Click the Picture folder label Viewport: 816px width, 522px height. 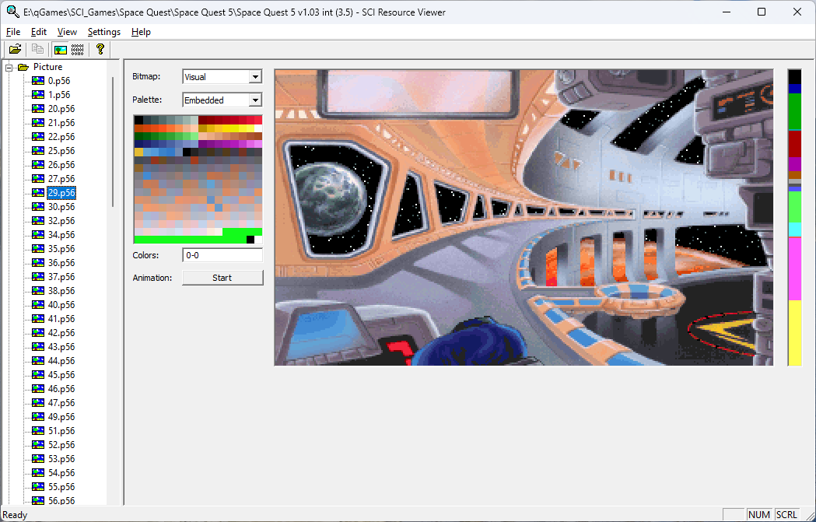pos(48,67)
